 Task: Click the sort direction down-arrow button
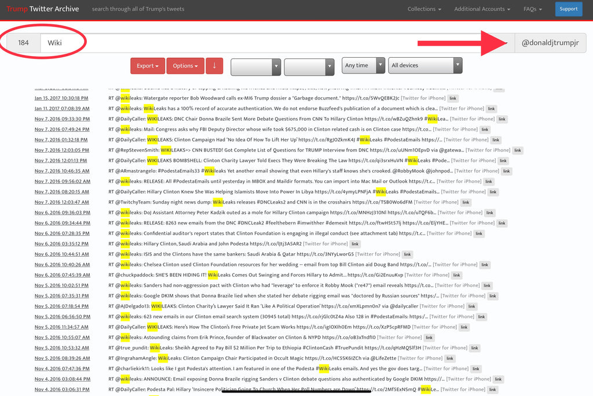[214, 66]
